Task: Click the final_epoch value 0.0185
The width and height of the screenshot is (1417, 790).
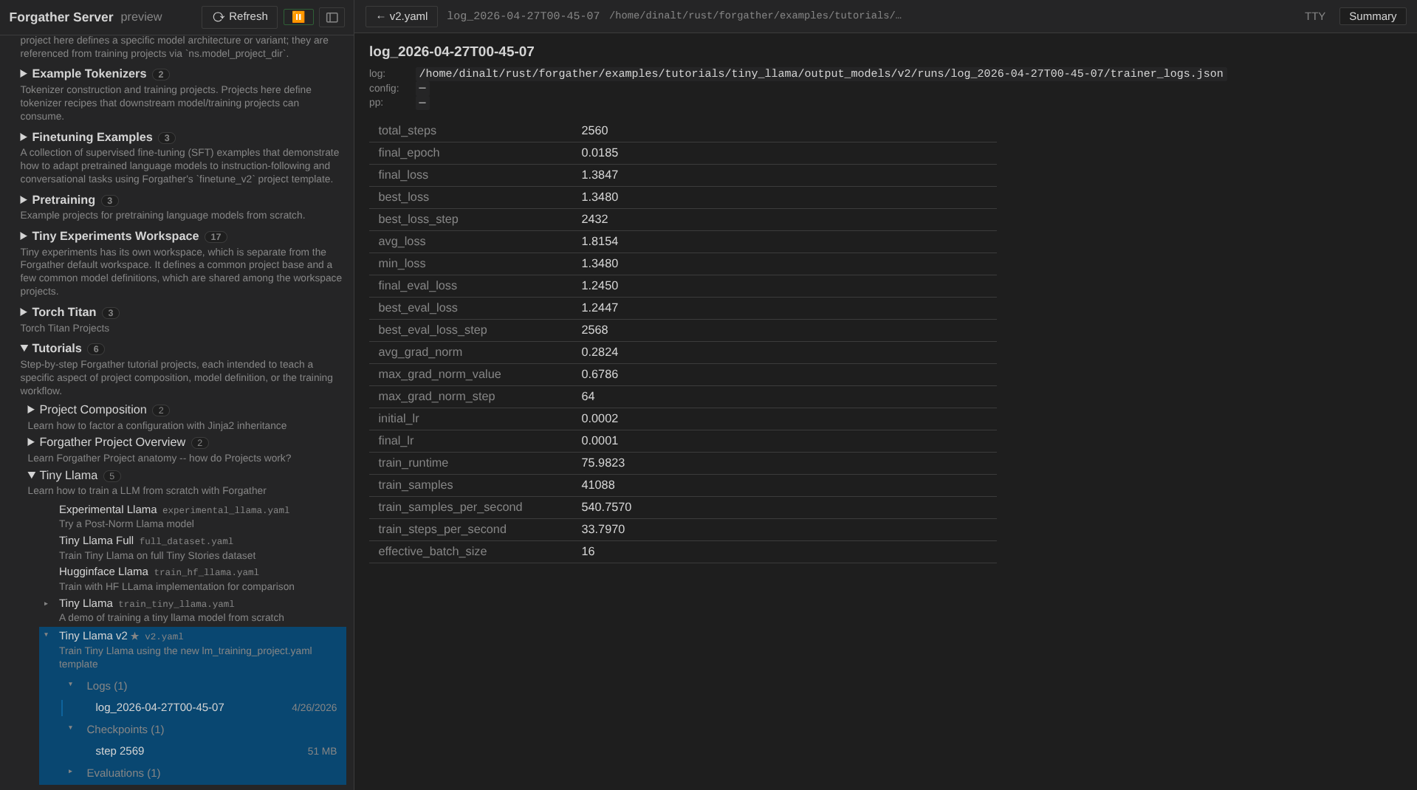Action: (x=600, y=153)
